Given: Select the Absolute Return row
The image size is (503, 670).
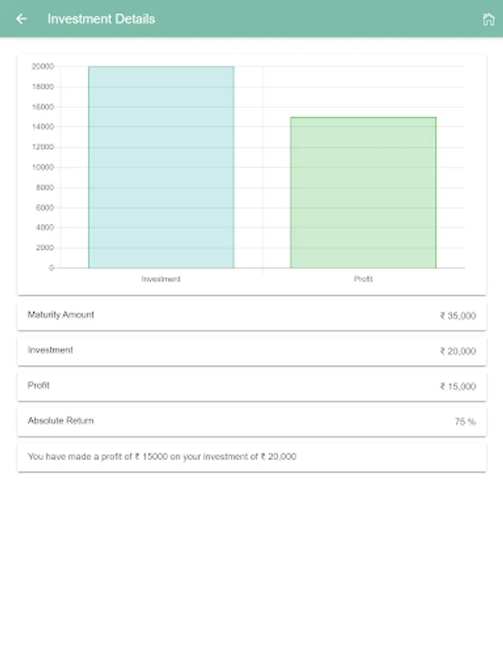Looking at the screenshot, I should click(252, 422).
